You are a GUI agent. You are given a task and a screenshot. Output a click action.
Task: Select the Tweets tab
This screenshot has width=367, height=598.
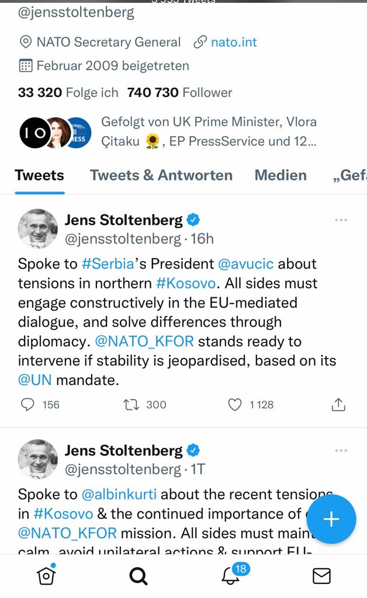pyautogui.click(x=39, y=175)
